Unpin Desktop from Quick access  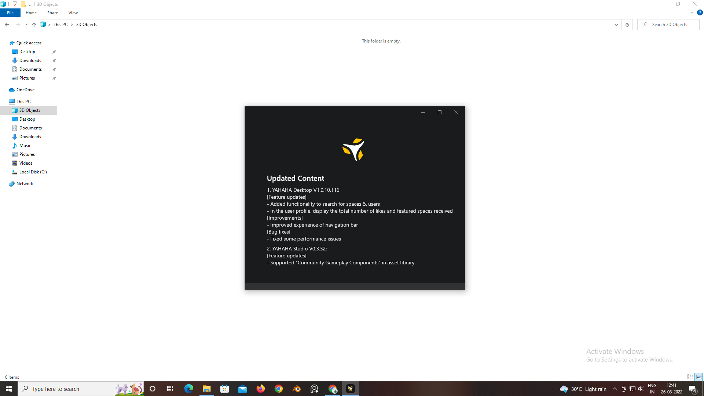54,51
